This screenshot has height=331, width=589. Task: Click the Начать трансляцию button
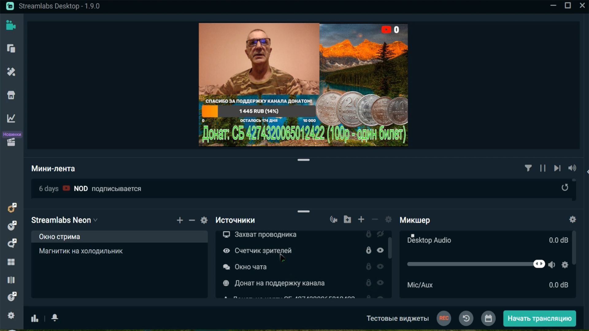click(x=539, y=318)
